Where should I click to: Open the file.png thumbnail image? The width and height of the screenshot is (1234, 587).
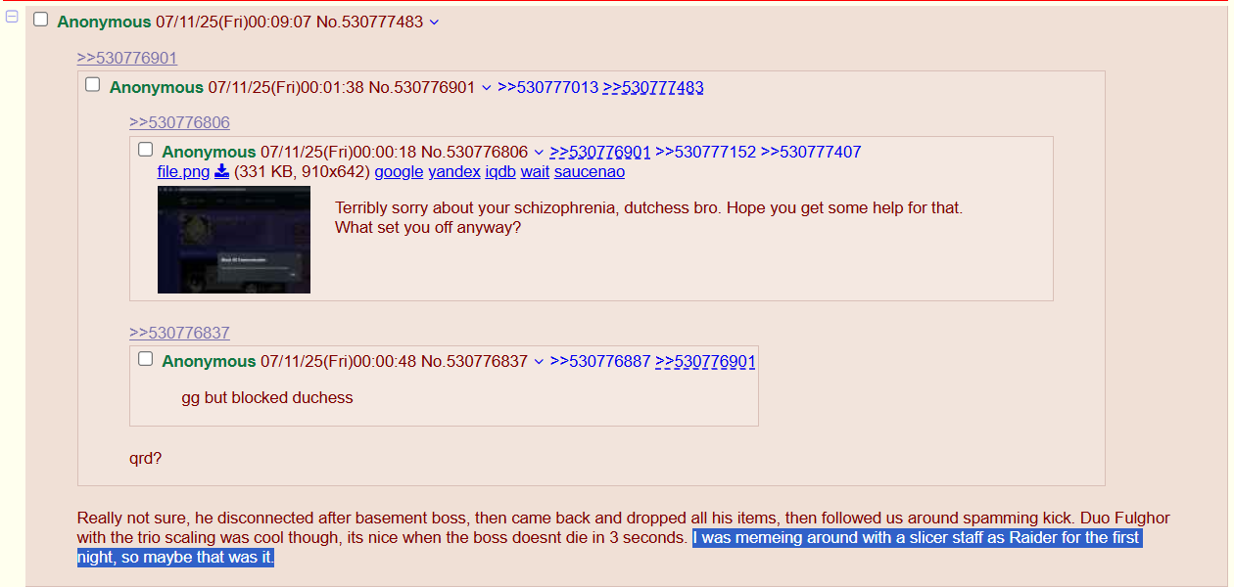[234, 240]
